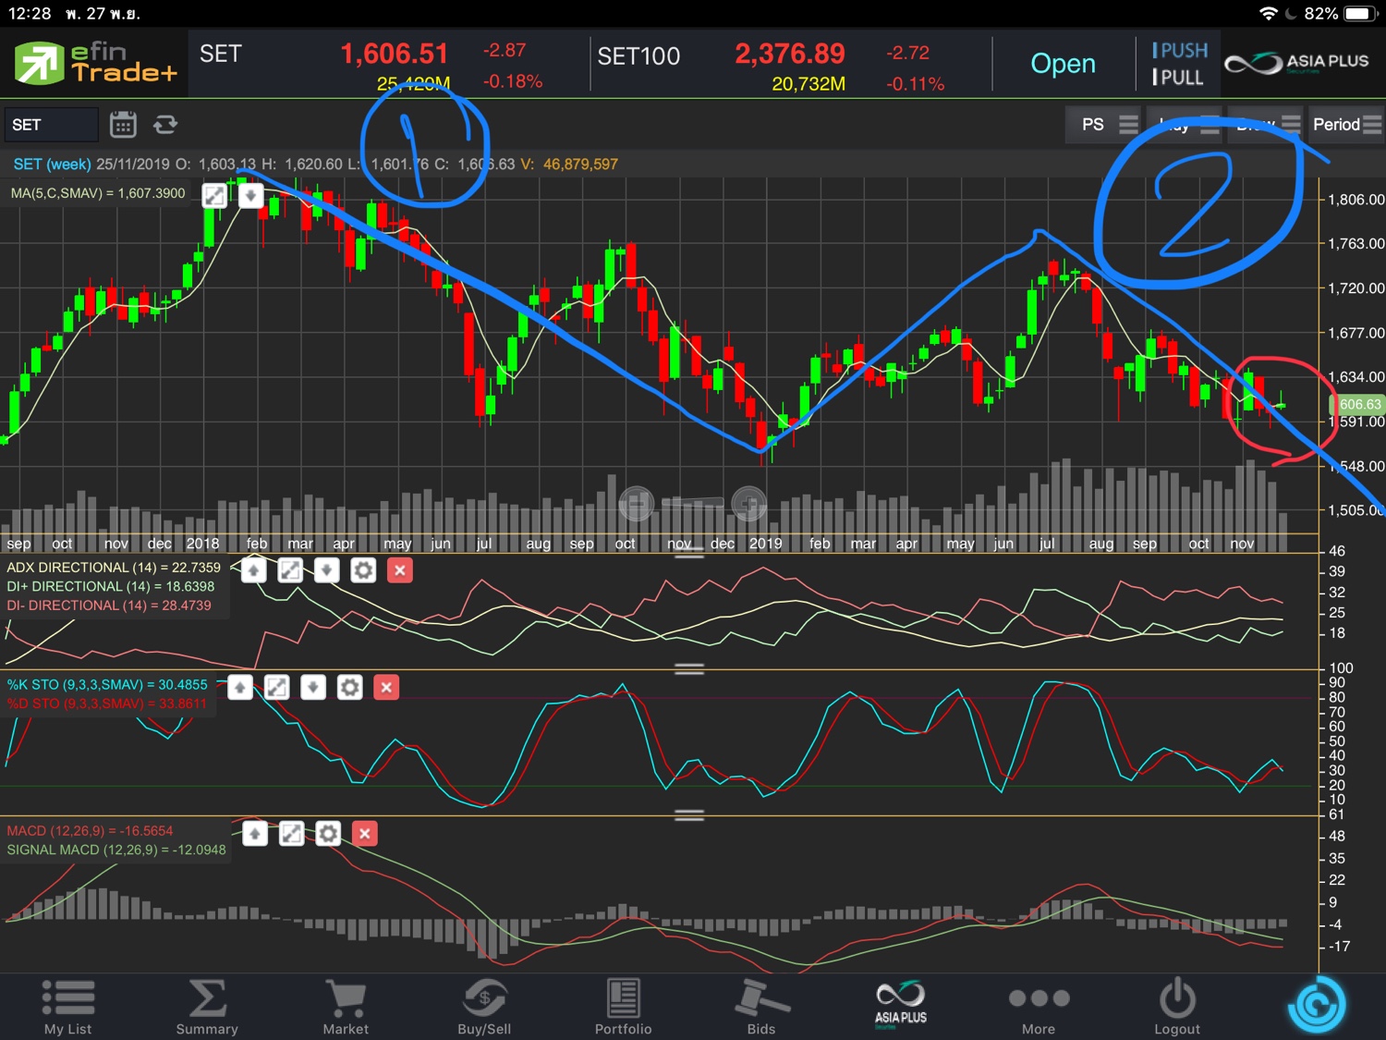Open the More options tab
The image size is (1386, 1040).
click(x=1039, y=1008)
